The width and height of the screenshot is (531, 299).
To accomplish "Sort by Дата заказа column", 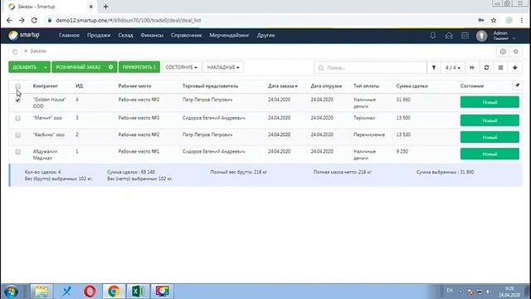I will point(283,86).
